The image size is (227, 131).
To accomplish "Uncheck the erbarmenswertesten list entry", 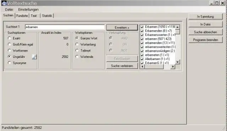I will point(142,47).
